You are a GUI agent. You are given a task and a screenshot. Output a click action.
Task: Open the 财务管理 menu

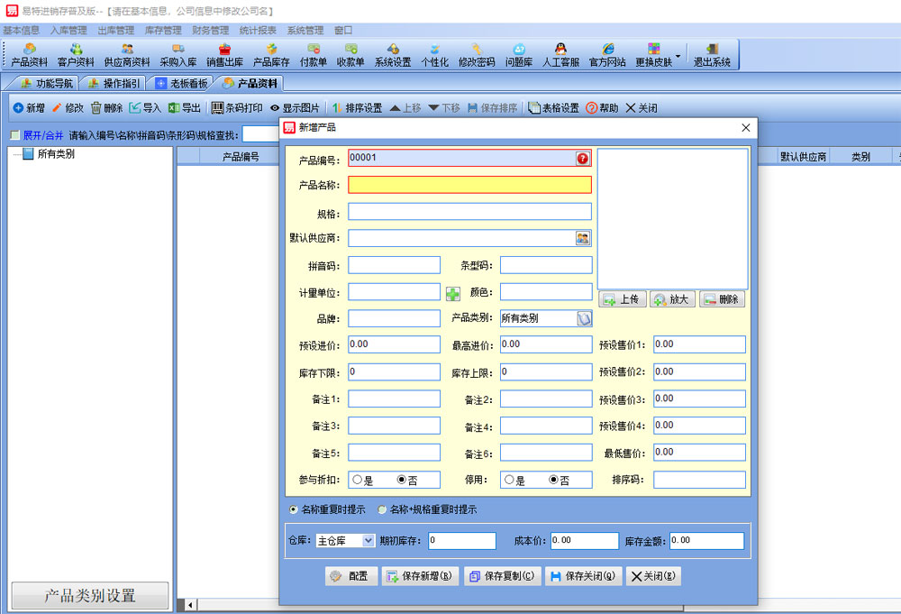tap(210, 30)
